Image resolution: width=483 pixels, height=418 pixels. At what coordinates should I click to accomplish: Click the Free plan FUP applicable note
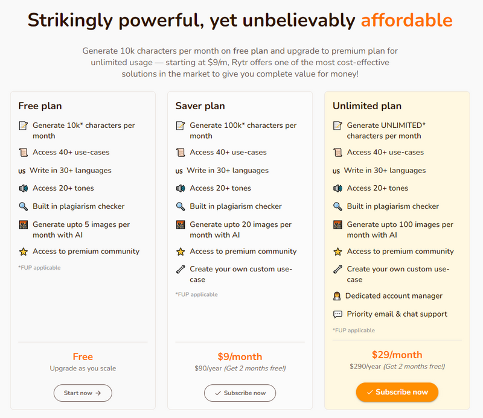(39, 267)
